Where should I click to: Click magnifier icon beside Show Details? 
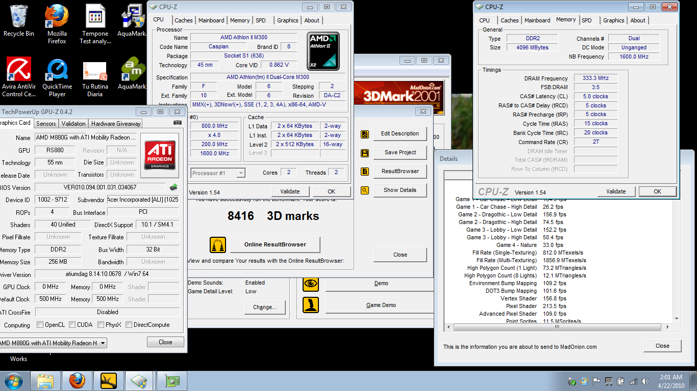(x=365, y=191)
